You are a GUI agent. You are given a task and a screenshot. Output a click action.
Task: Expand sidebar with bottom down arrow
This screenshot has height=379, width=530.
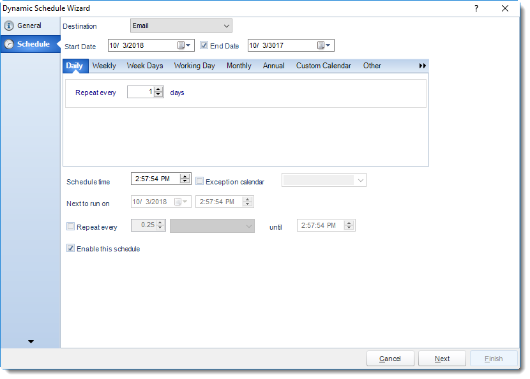click(31, 341)
